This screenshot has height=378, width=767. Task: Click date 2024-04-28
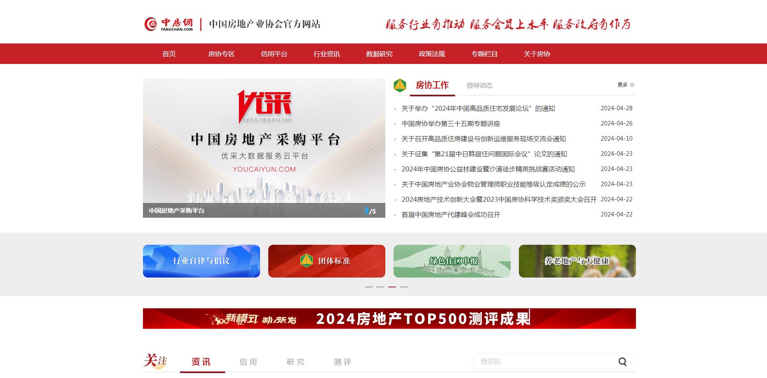click(617, 108)
